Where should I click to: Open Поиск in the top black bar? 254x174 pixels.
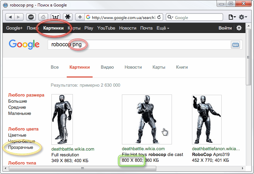click(33, 28)
